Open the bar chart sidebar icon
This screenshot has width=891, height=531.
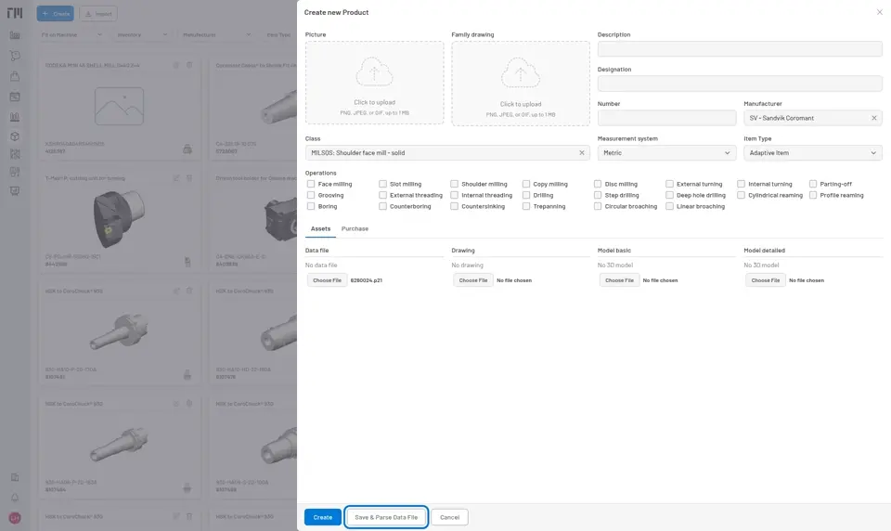[x=15, y=117]
